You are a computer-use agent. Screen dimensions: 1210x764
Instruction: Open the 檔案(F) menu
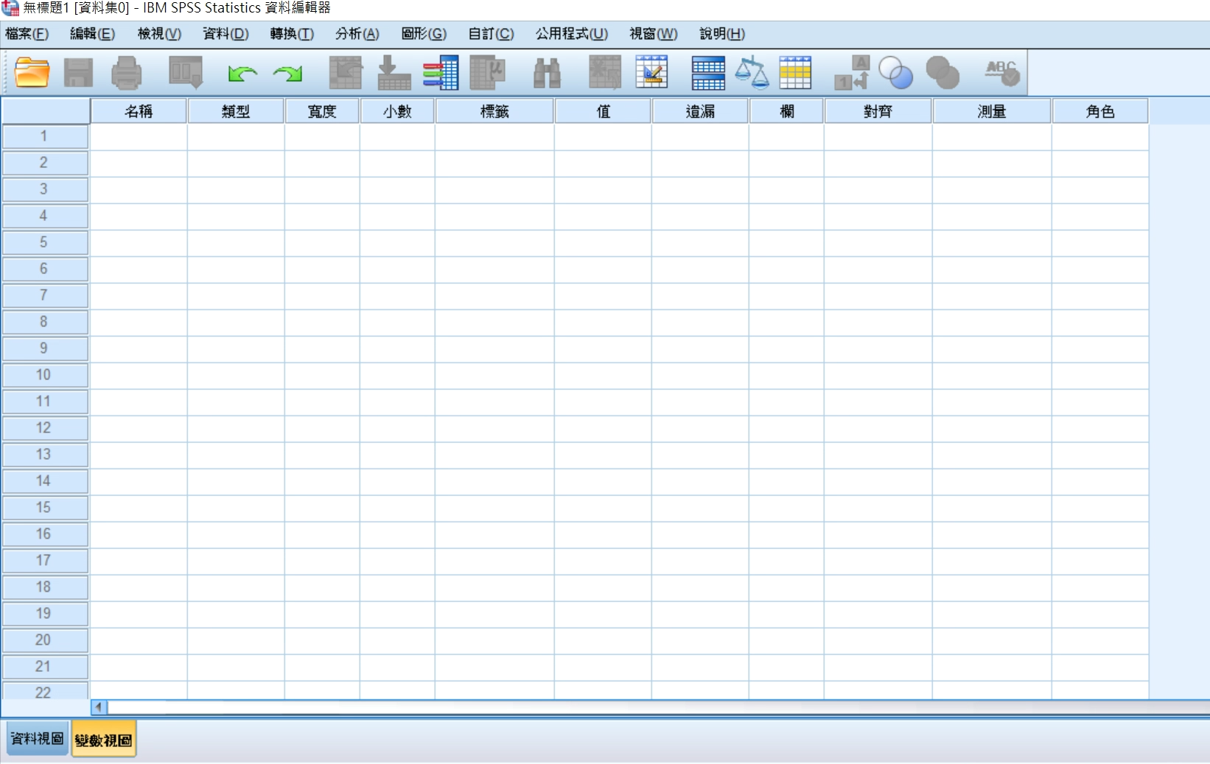tap(27, 34)
